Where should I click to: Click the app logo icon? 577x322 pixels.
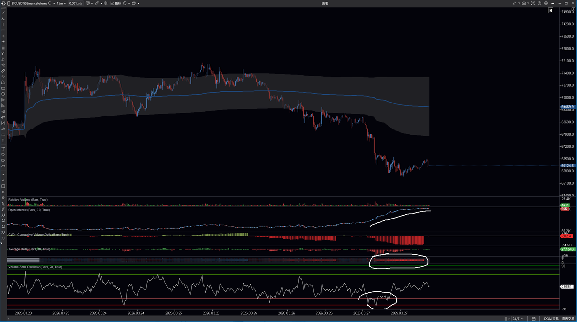(x=4, y=3)
